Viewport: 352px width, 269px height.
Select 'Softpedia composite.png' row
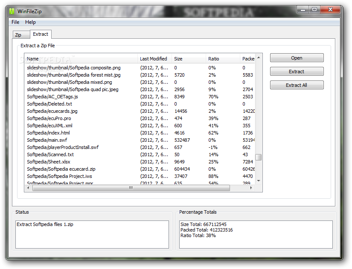[140, 68]
